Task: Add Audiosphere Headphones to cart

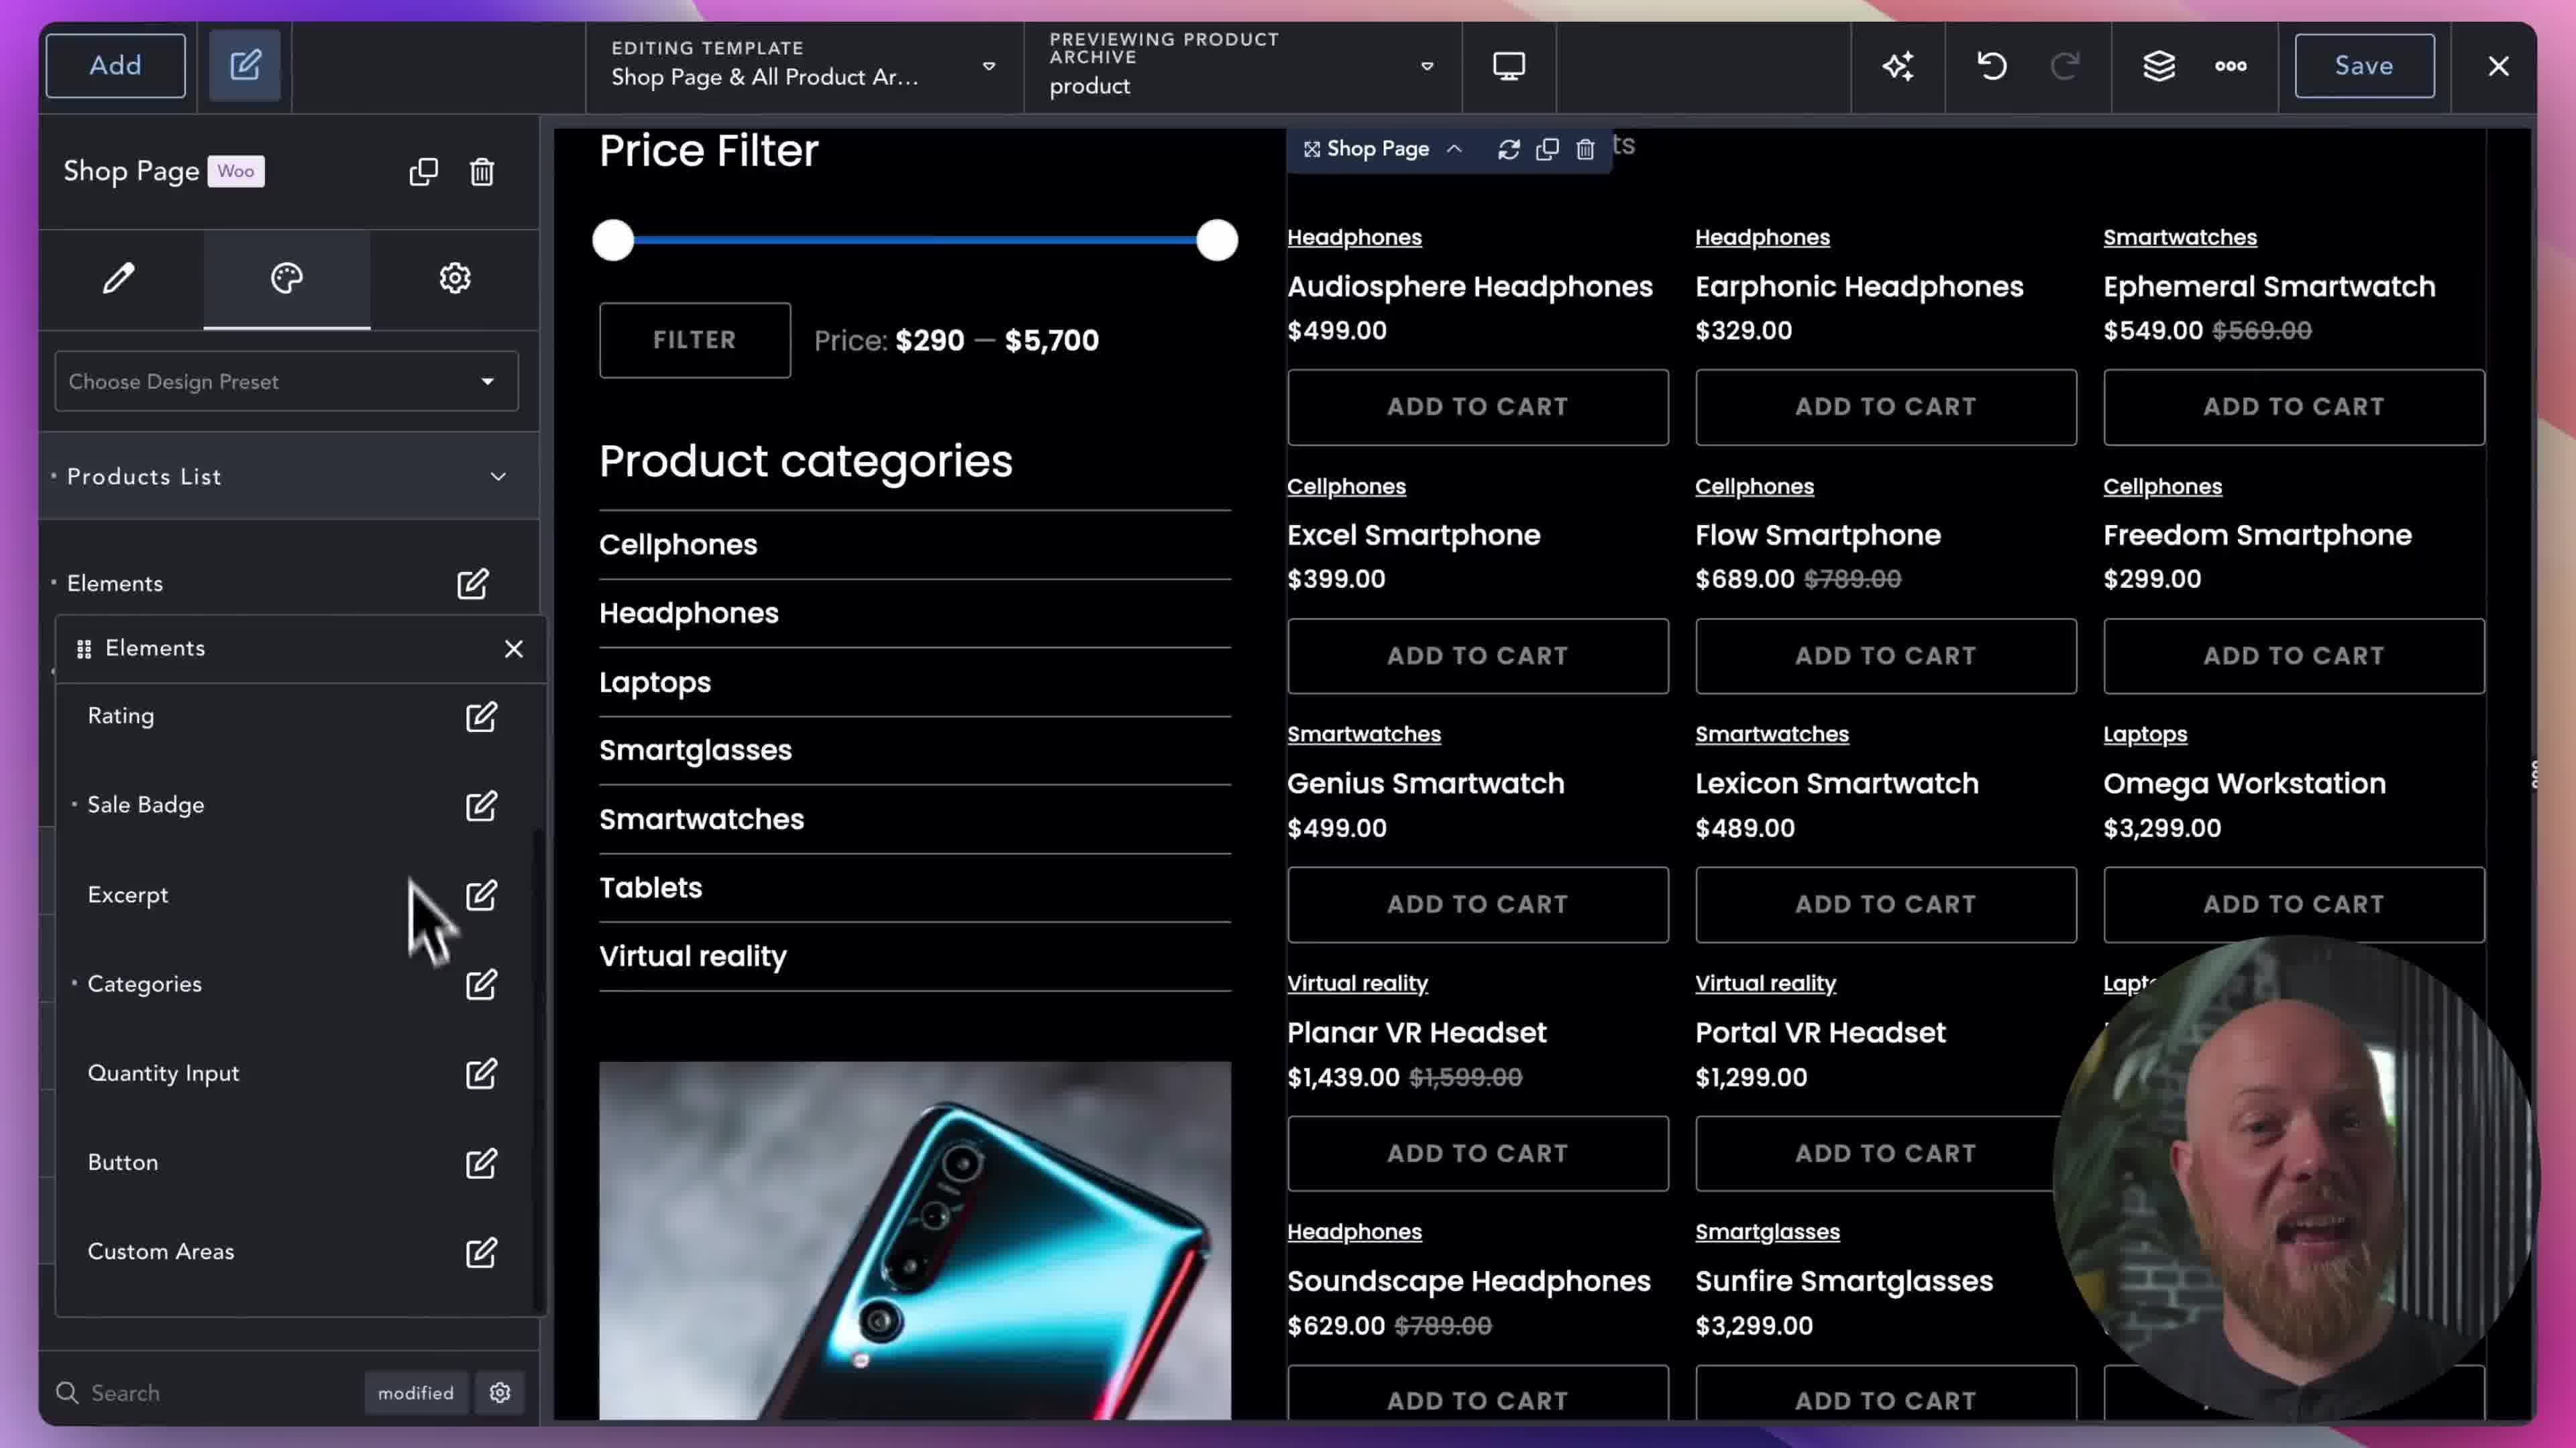Action: point(1477,407)
